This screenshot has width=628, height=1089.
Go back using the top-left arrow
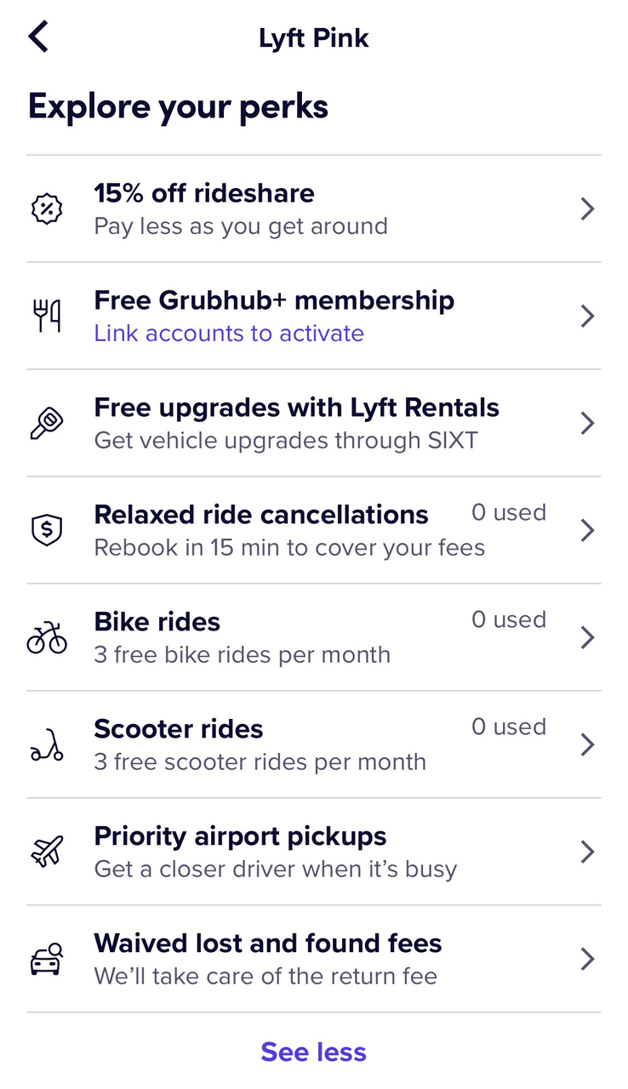[38, 37]
